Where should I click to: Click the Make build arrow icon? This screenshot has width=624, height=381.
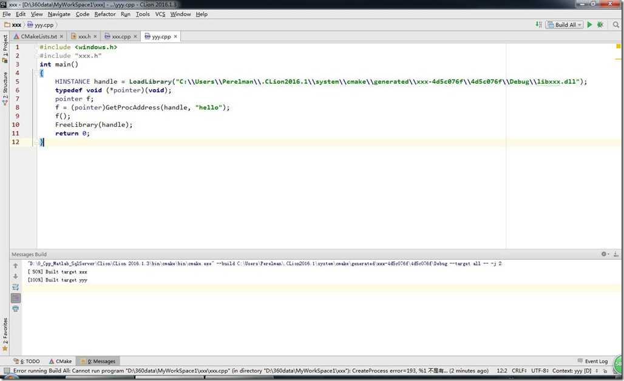tap(538, 25)
